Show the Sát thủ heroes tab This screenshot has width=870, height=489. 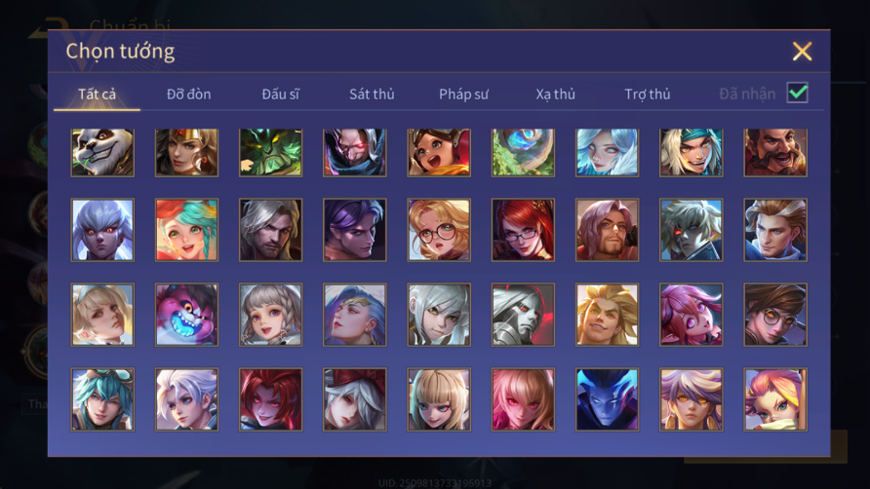click(372, 94)
